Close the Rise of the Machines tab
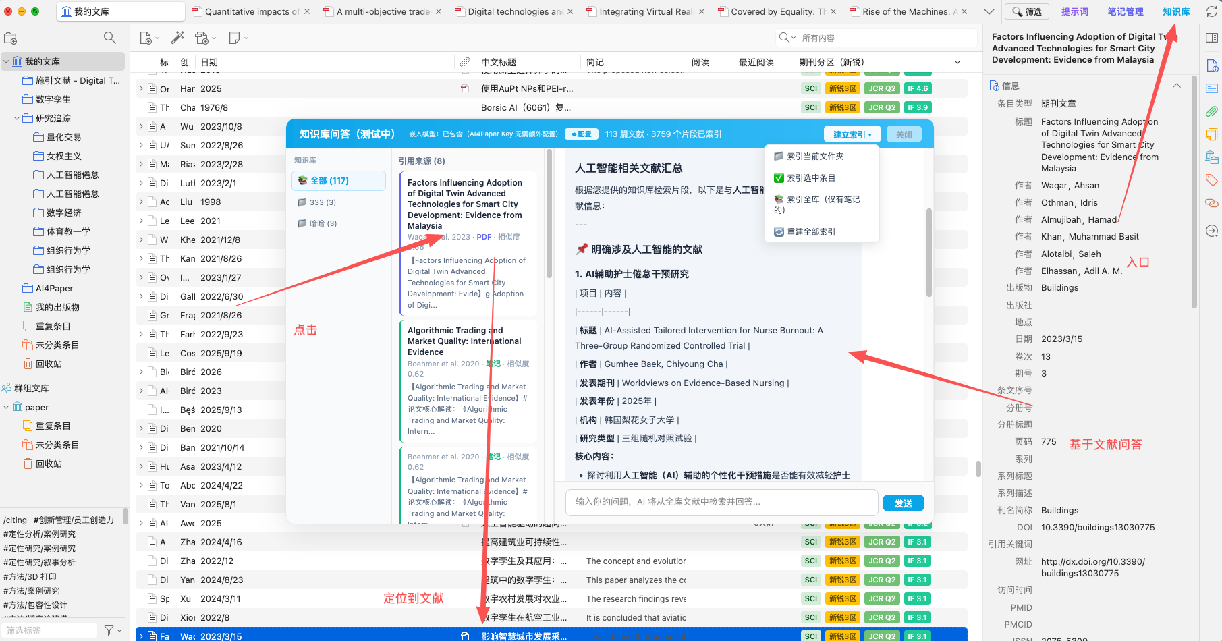 point(964,11)
